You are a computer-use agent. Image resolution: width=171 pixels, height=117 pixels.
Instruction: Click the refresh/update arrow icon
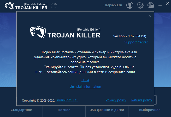tap(54, 5)
